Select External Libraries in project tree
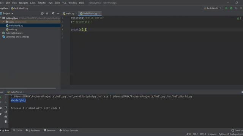The height and width of the screenshot is (136, 243). tap(14, 33)
